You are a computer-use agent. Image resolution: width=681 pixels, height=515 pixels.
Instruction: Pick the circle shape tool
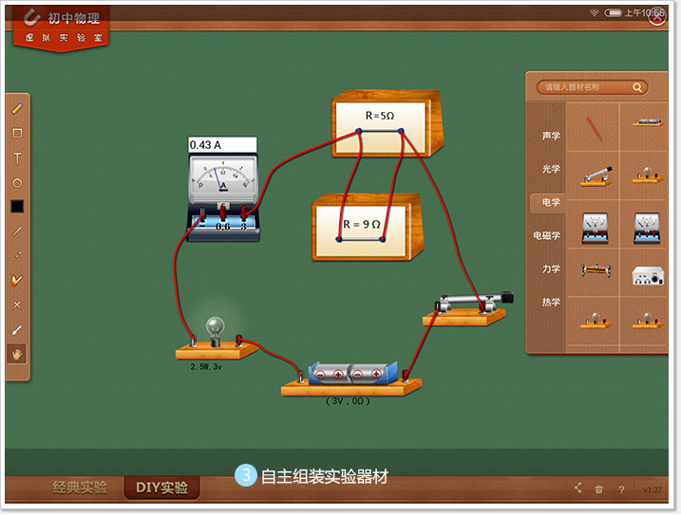[x=17, y=182]
